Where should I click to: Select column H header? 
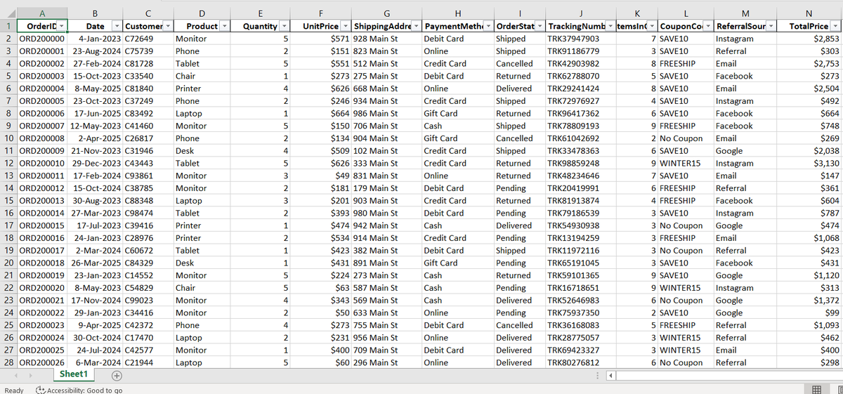(x=457, y=13)
